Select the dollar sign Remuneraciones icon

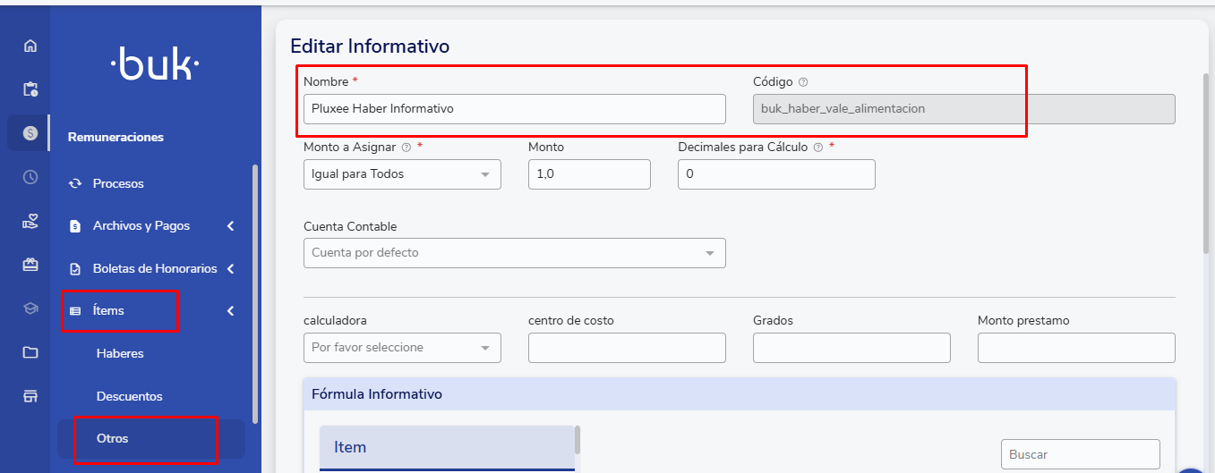click(30, 133)
